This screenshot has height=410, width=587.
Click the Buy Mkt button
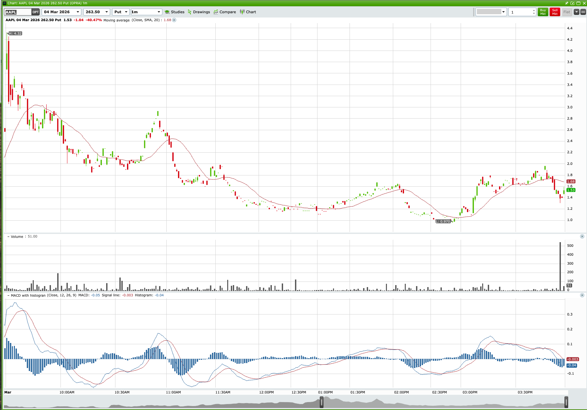[543, 12]
